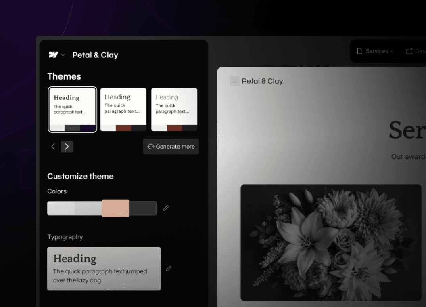Click the Themes section heading
The width and height of the screenshot is (426, 307).
tap(64, 76)
